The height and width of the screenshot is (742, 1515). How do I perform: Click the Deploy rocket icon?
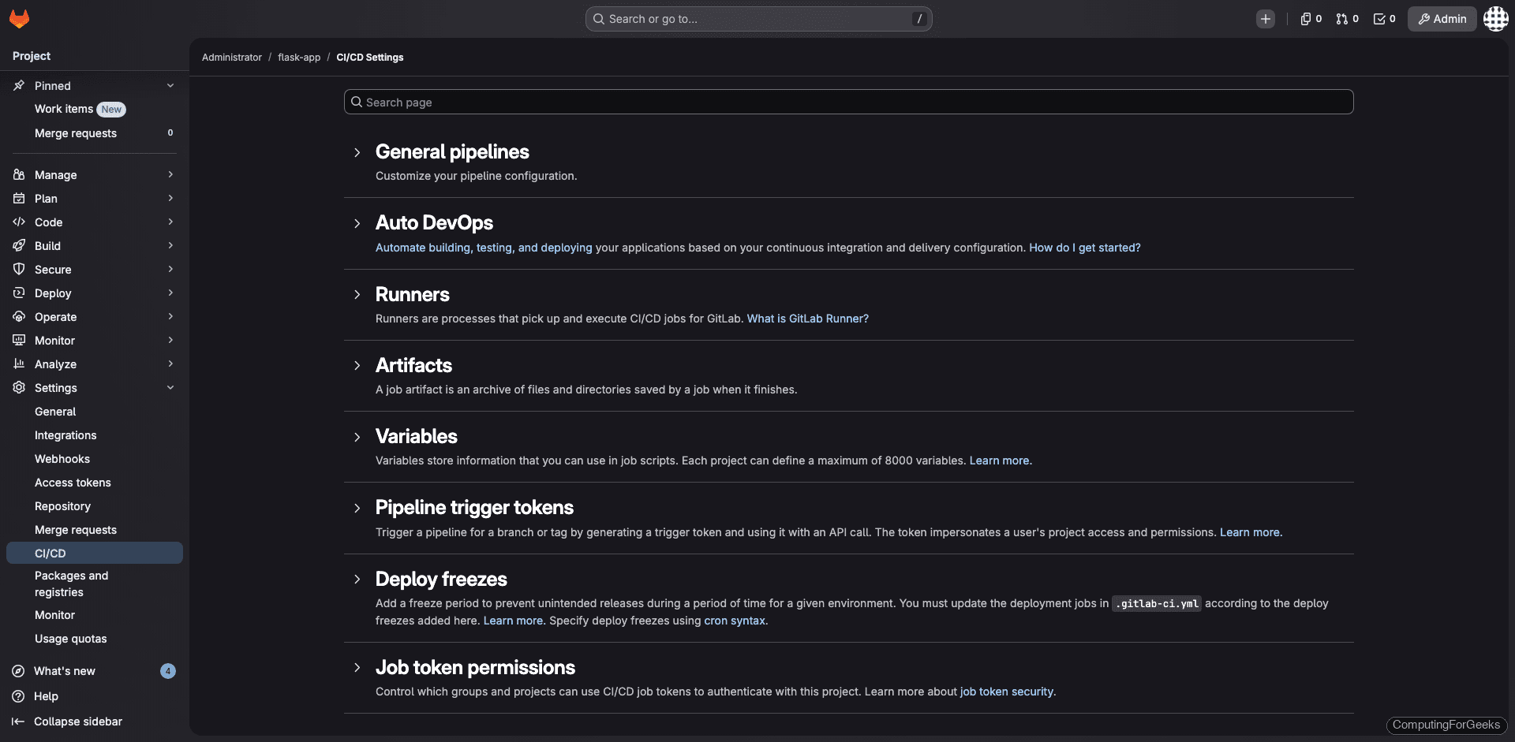[x=20, y=293]
